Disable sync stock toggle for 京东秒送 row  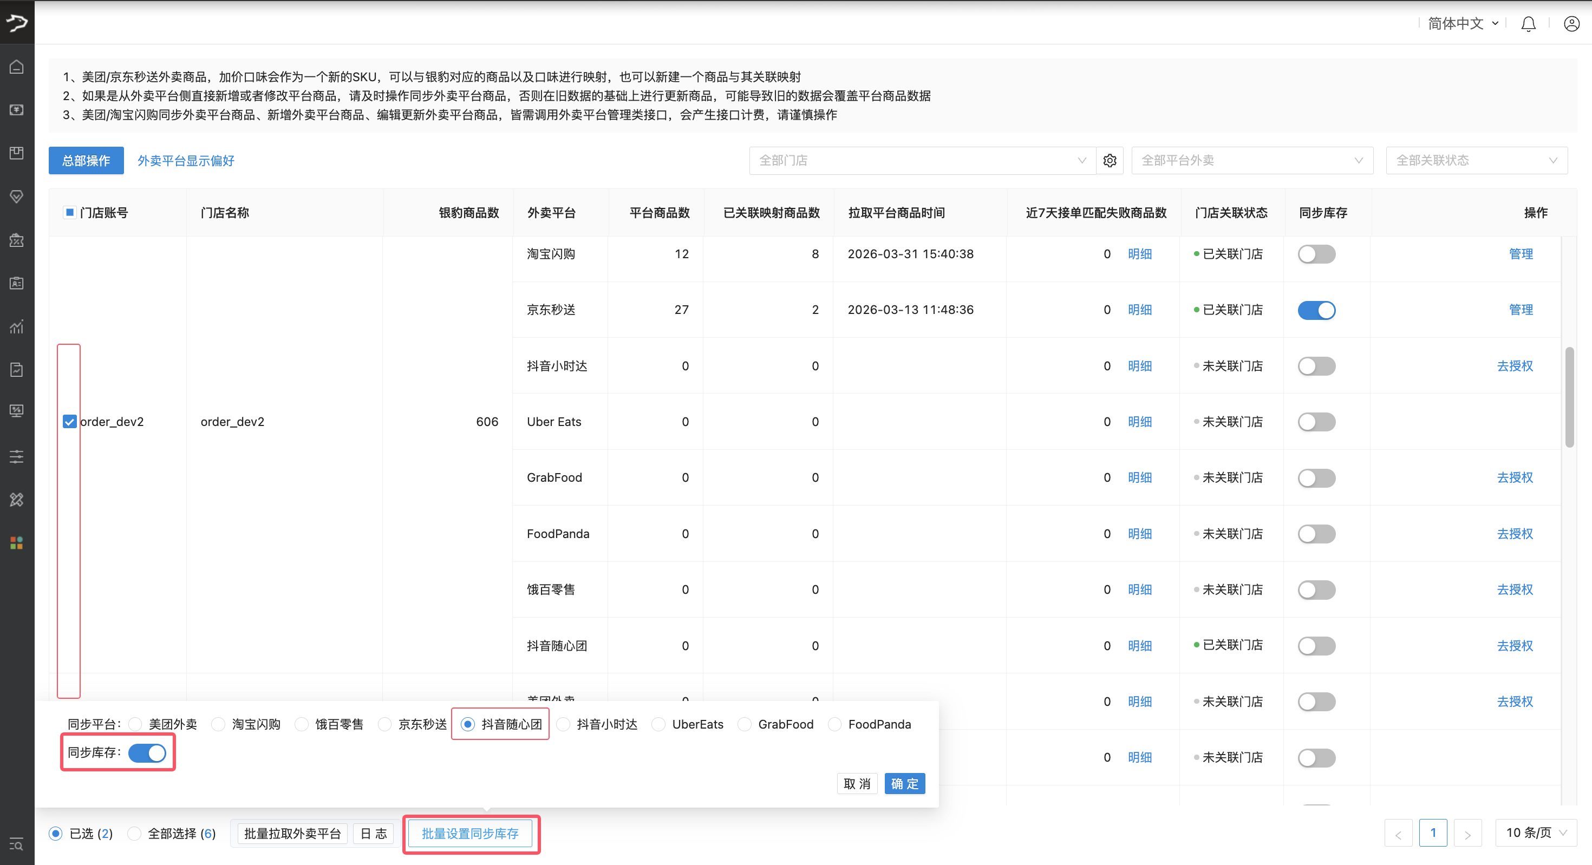tap(1316, 310)
